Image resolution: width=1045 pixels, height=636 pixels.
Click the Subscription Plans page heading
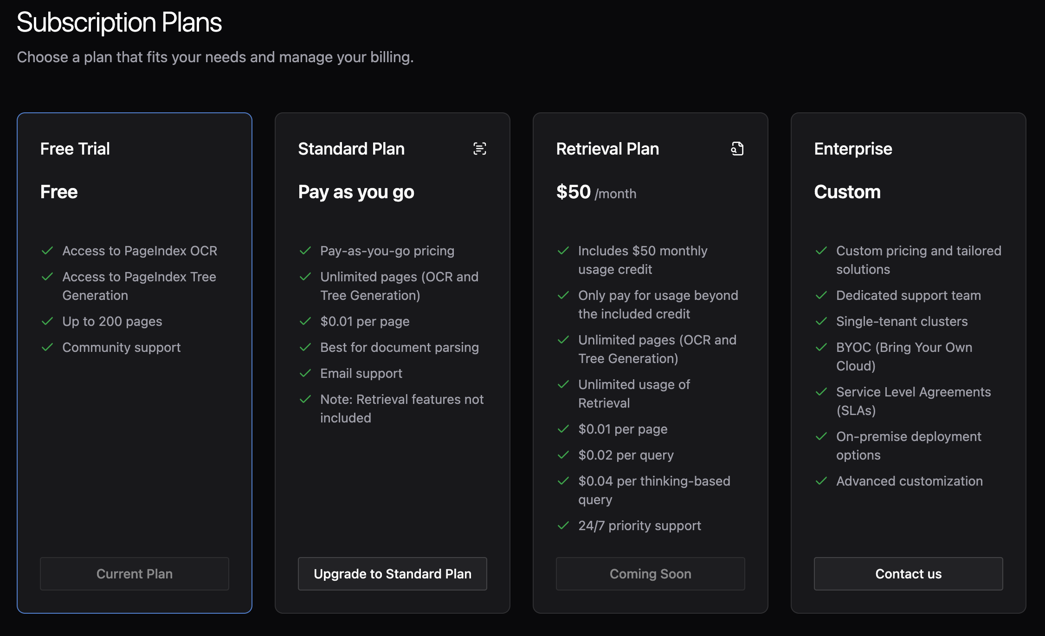pos(119,22)
